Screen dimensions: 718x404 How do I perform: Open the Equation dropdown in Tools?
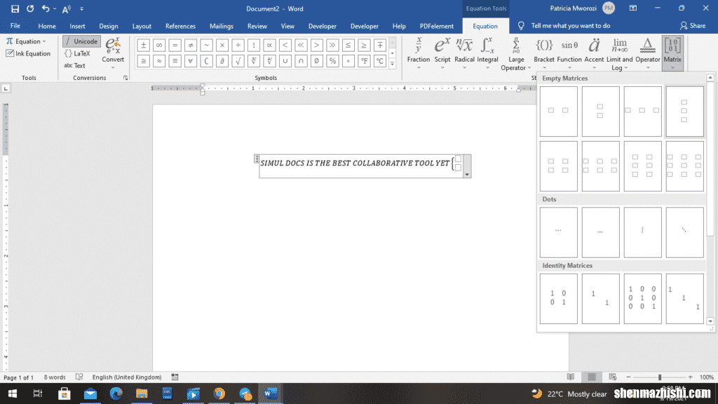pyautogui.click(x=27, y=41)
